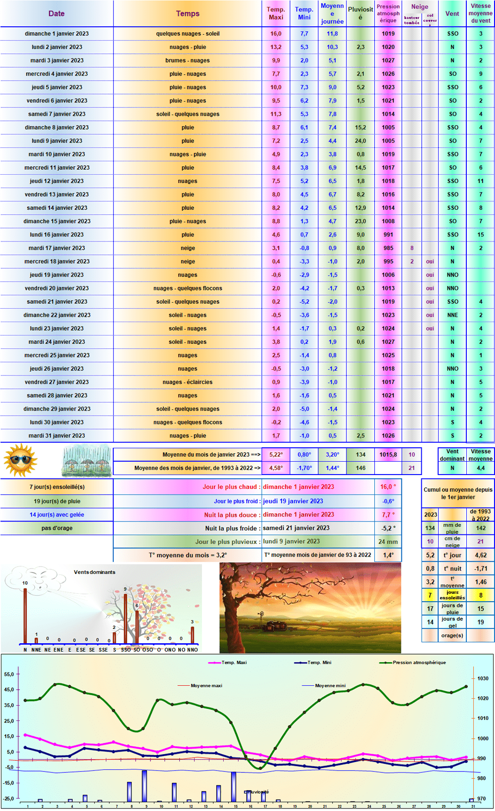495x811 pixels.
Task: Click the NNO wind bar valued 3
Action: [193, 635]
